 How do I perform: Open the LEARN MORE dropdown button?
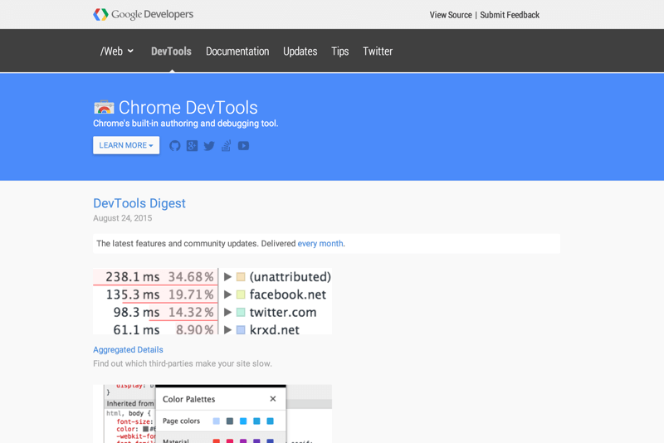pos(126,145)
